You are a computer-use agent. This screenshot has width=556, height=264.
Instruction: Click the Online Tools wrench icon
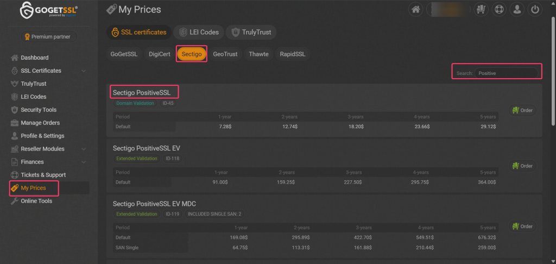coord(15,201)
